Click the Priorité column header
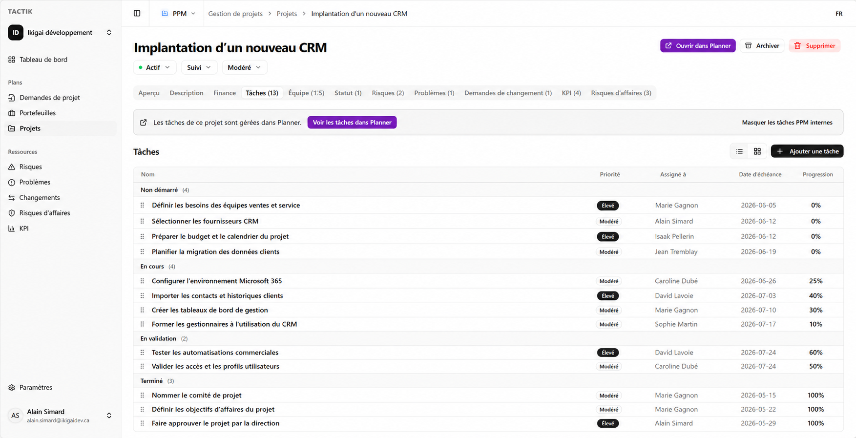 click(x=610, y=174)
